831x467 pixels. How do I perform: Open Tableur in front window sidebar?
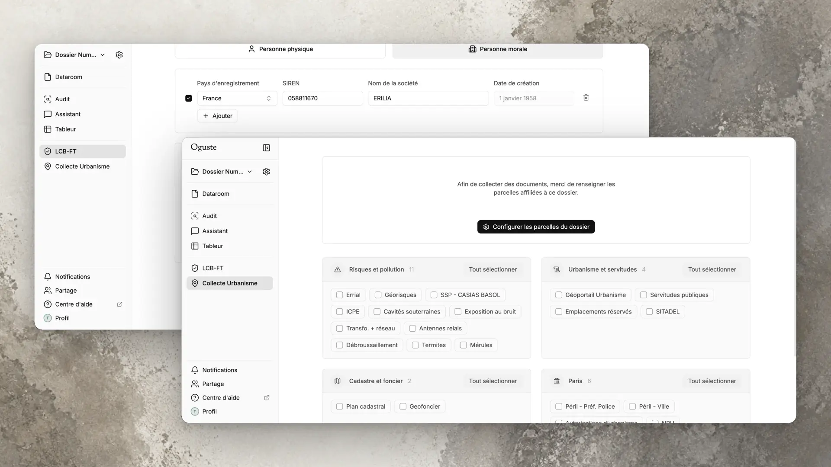(230, 246)
